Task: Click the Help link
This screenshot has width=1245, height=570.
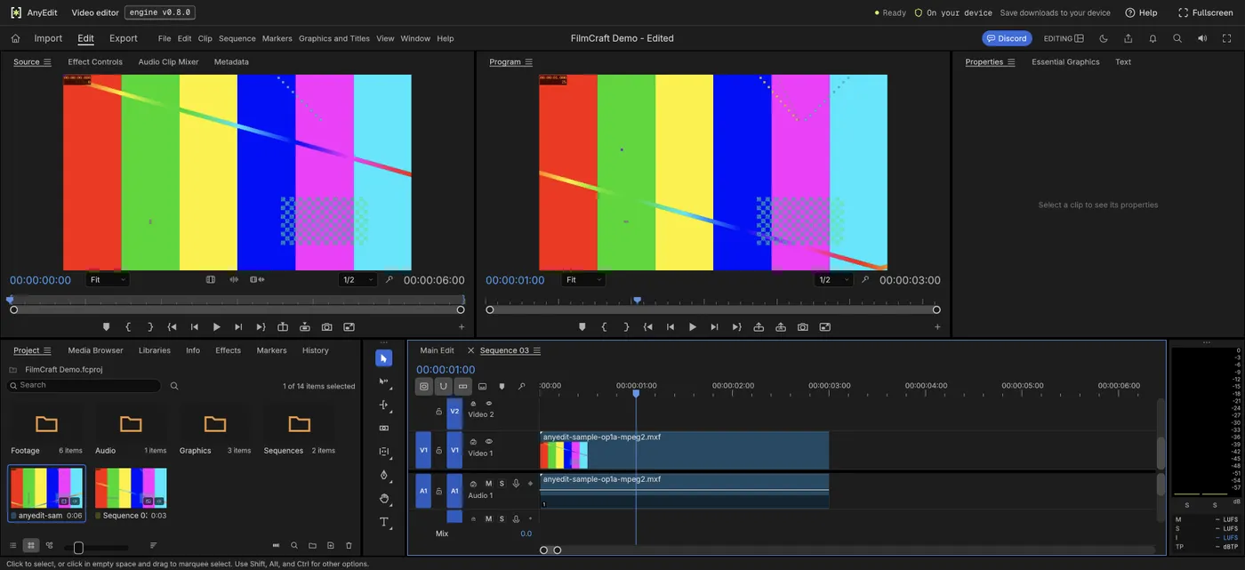Action: coord(1141,12)
